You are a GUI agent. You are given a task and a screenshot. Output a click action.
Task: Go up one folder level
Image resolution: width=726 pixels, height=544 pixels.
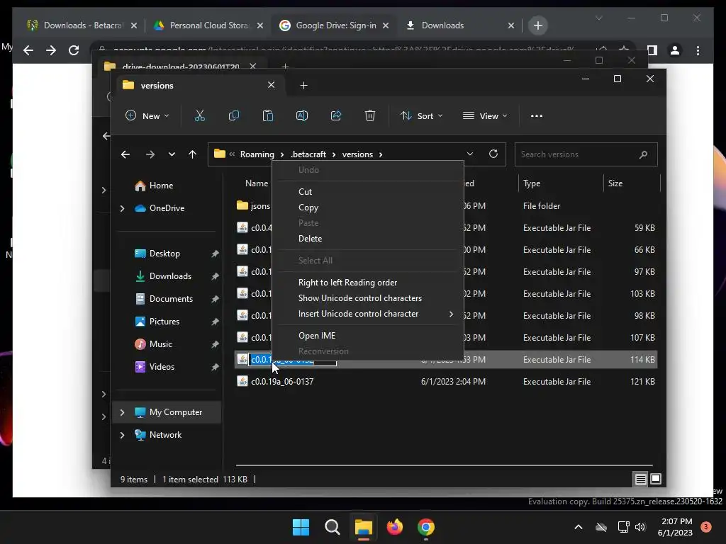coord(193,154)
